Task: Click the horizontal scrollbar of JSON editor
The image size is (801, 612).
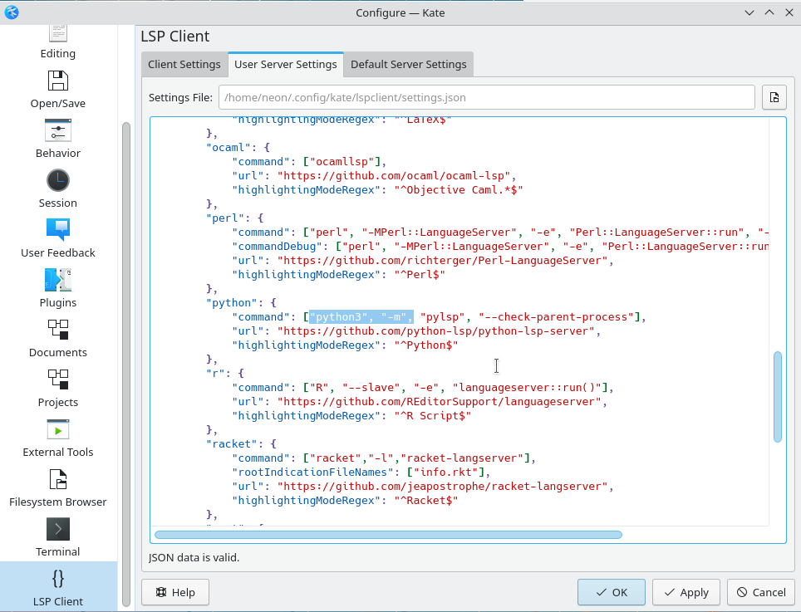Action: point(388,535)
